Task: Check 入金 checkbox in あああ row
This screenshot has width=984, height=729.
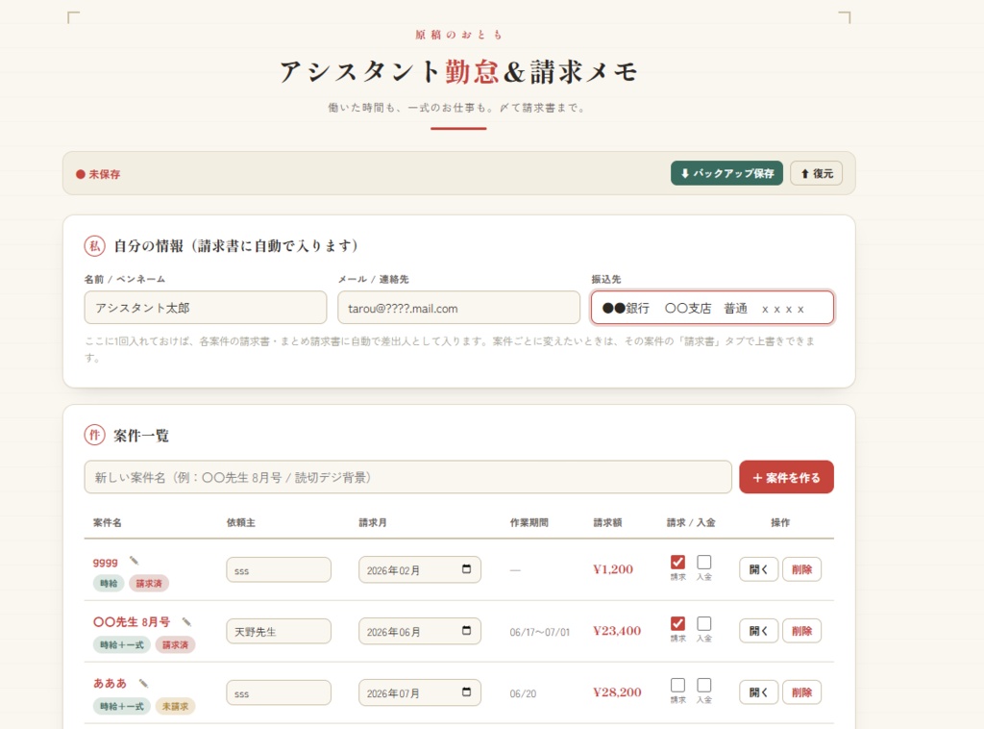Action: [704, 685]
